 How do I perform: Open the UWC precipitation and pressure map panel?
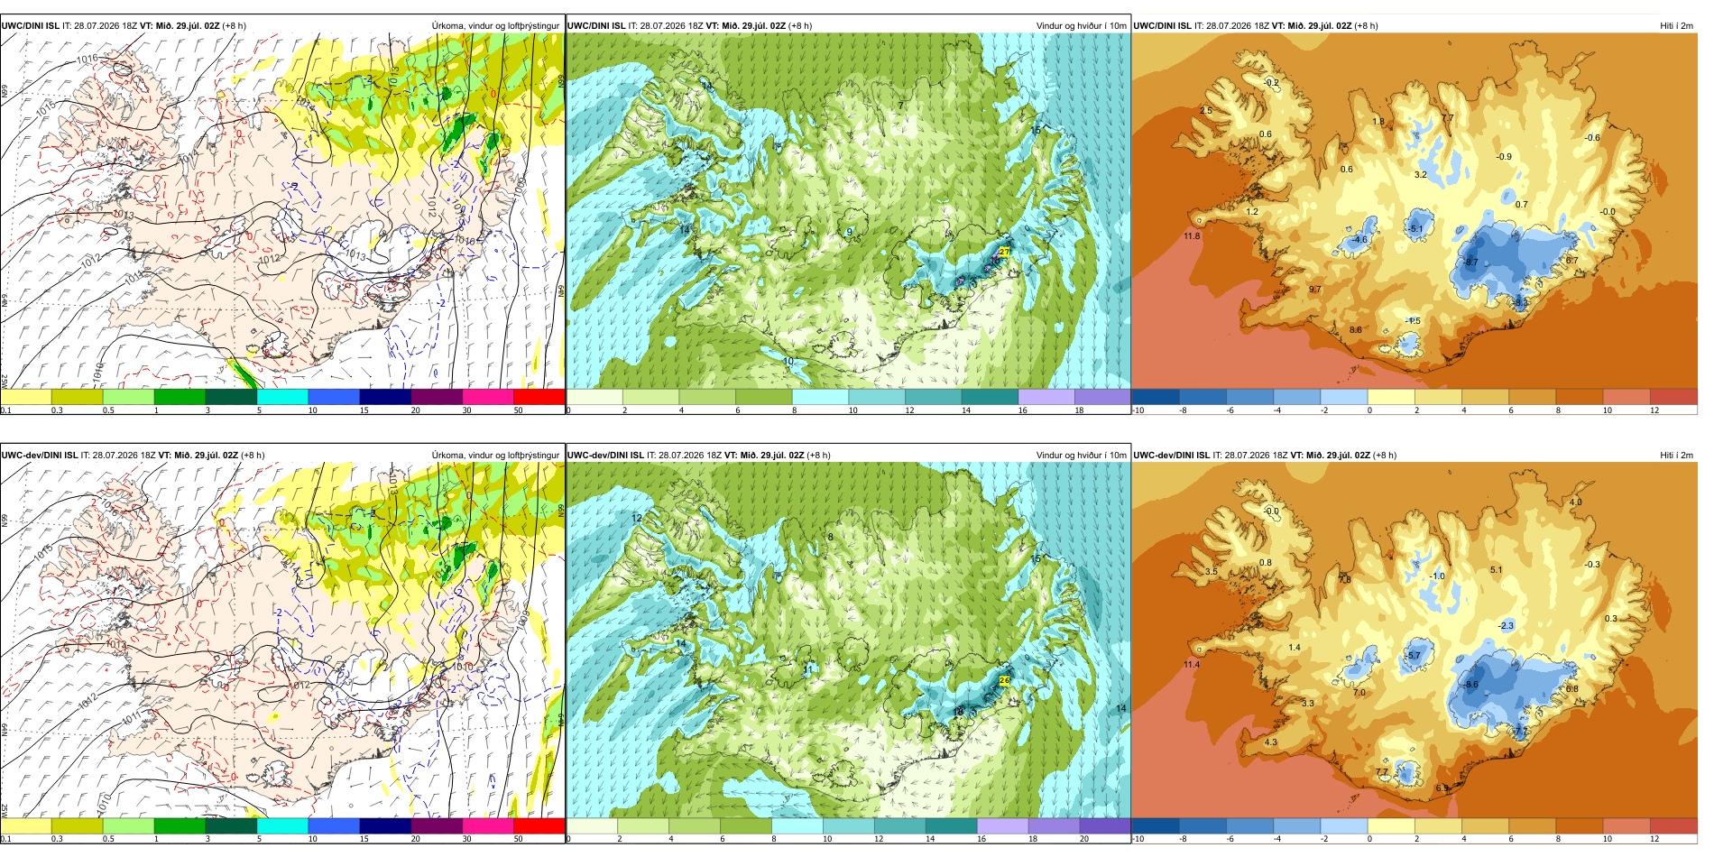282,210
